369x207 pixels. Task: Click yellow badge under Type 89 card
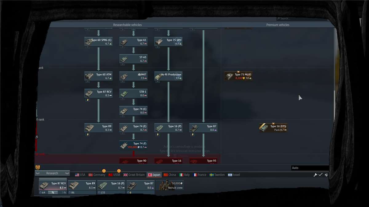click(x=88, y=134)
